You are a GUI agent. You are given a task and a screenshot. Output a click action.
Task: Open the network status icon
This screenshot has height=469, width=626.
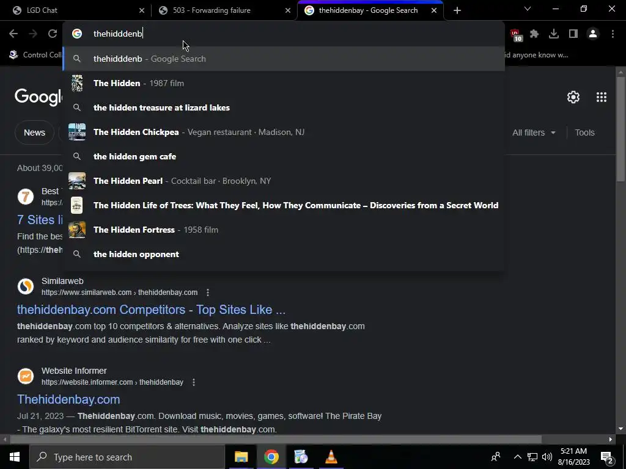point(532,457)
